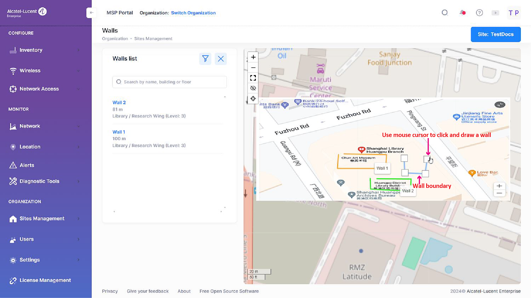Toggle map visibility eye icon
Image resolution: width=531 pixels, height=298 pixels.
253,88
